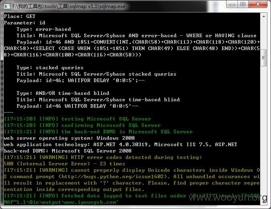
Task: Click 'back-end DBMS: Microsoft SQL Server 2008'
Action: coord(68,151)
